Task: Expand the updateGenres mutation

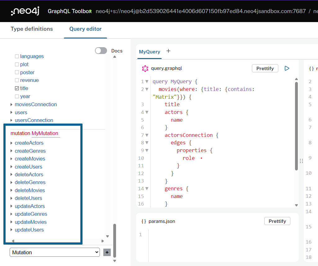Action: point(11,214)
